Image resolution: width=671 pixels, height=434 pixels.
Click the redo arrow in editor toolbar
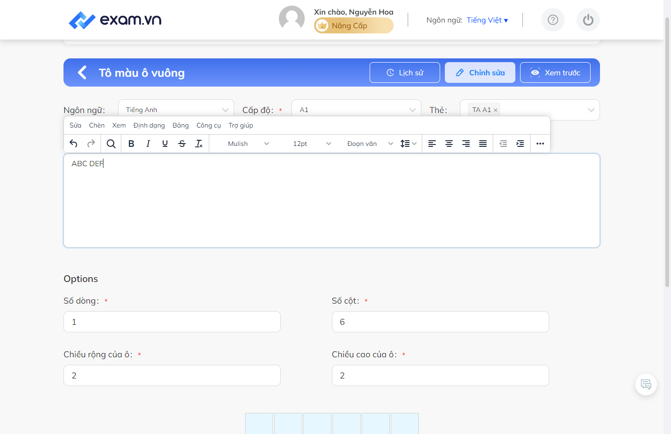[x=91, y=144]
